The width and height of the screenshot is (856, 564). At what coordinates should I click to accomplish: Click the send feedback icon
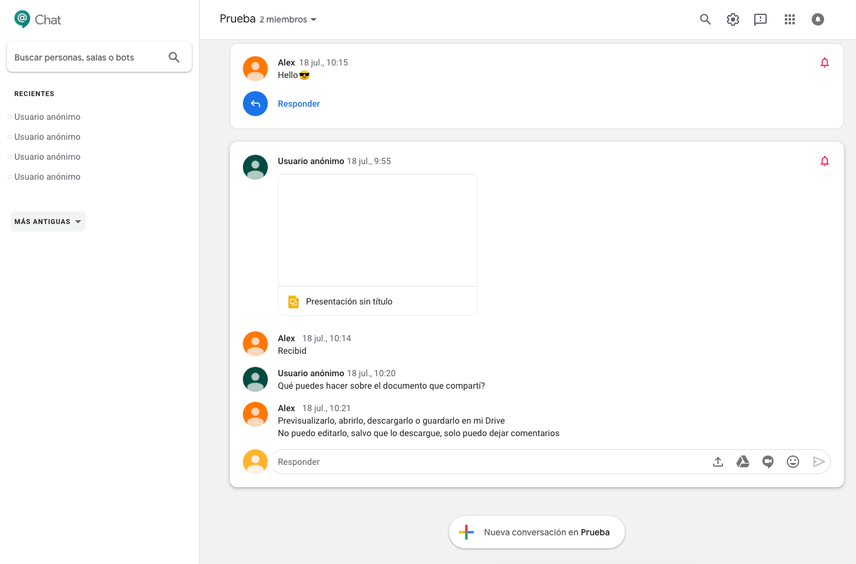[x=760, y=19]
